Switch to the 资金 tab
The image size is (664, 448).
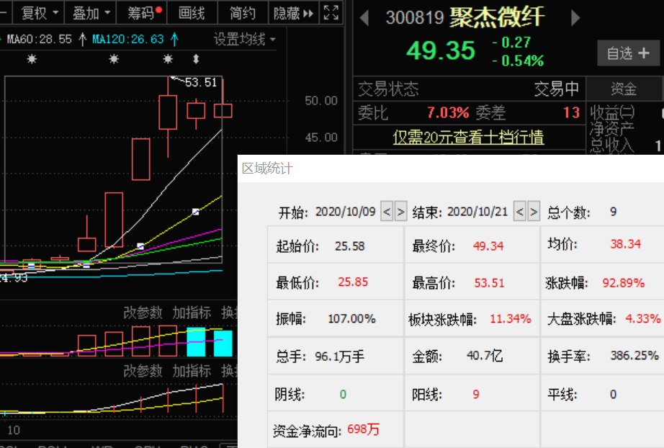click(624, 89)
